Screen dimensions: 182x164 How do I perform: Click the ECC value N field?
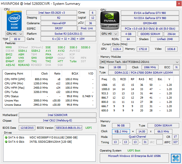point(176,67)
